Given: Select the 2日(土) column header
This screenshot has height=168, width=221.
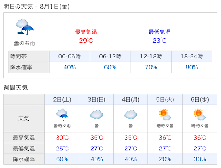Looking at the screenshot, I should pyautogui.click(x=62, y=100).
